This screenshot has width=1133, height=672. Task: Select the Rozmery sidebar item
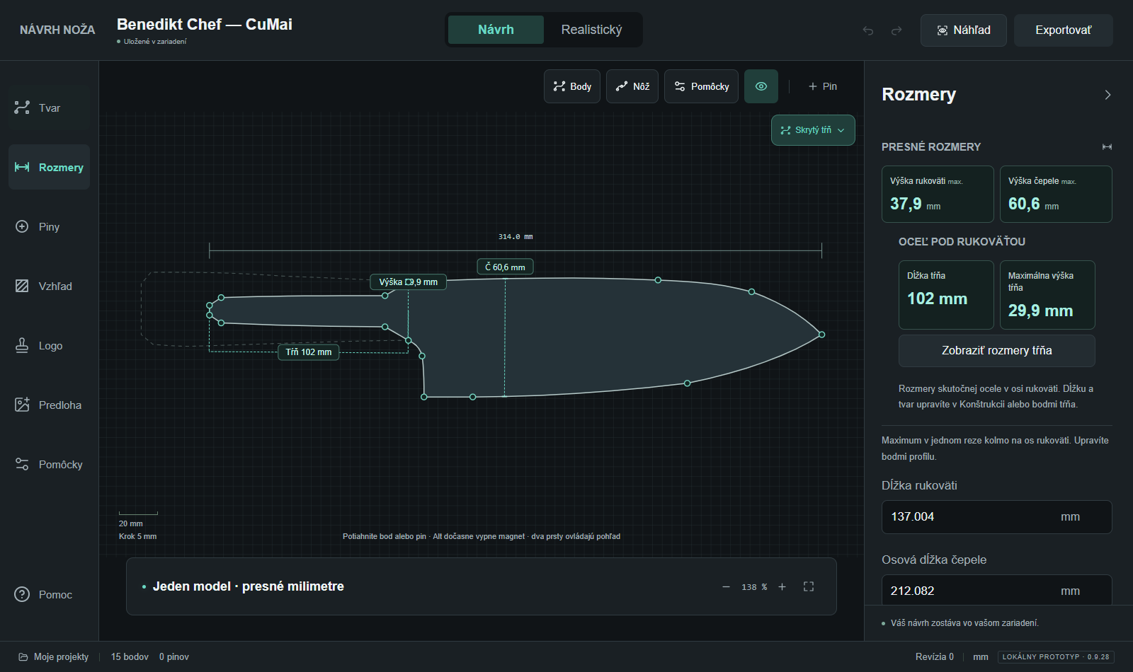(49, 167)
